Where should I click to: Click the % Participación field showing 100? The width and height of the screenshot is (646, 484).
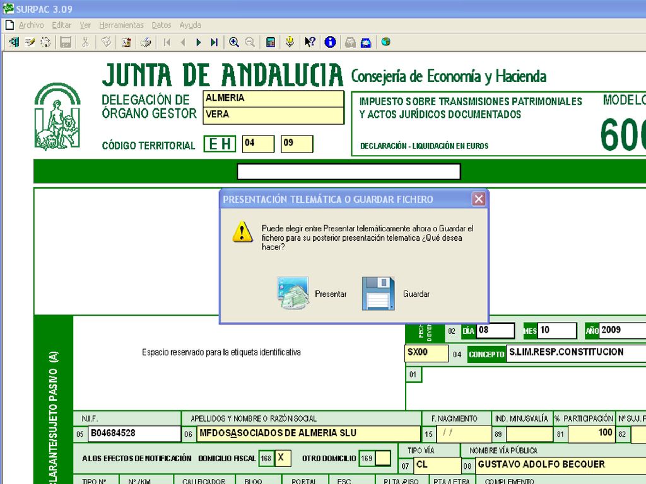point(591,434)
